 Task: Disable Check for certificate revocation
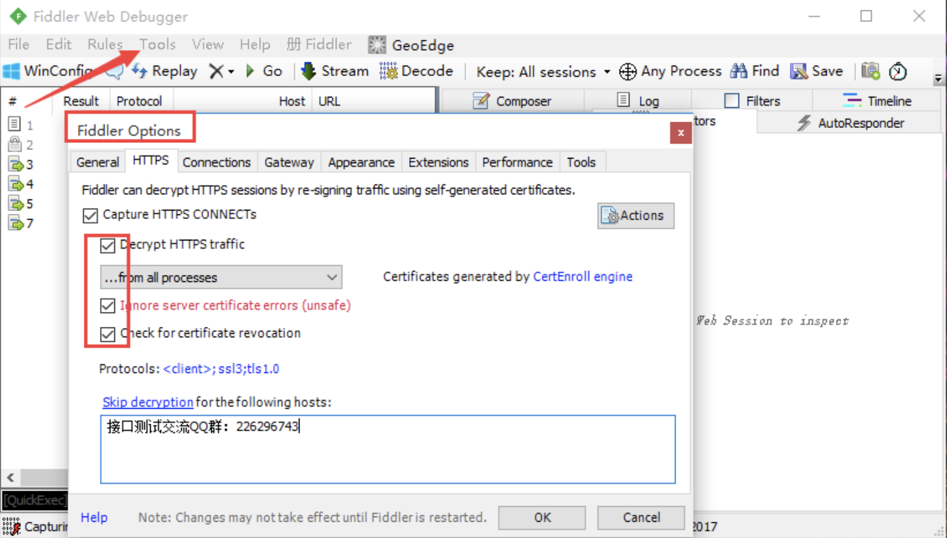[x=108, y=334]
